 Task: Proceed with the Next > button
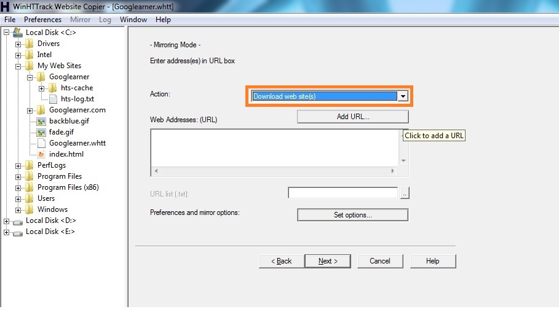tap(328, 261)
